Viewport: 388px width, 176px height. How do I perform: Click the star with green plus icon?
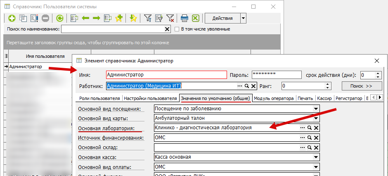(119, 18)
